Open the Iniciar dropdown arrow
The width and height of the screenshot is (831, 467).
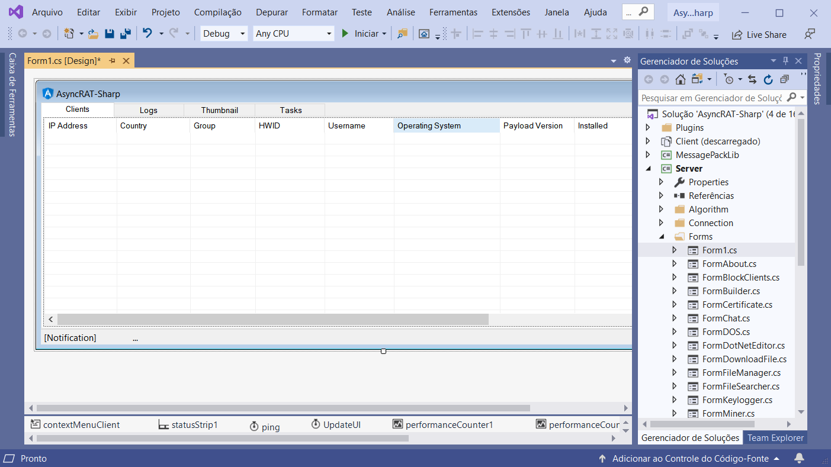point(384,34)
